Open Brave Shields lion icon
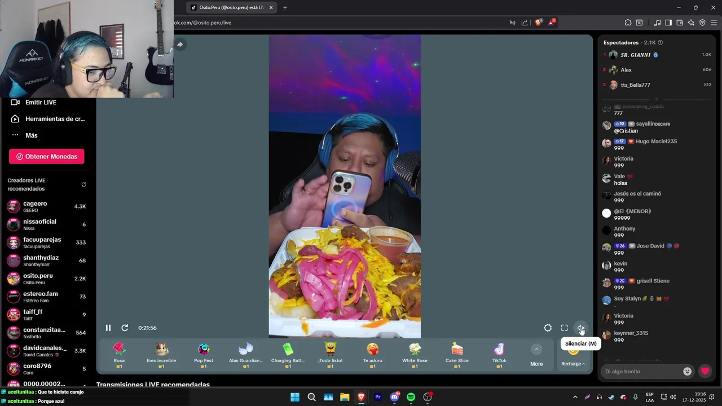 (x=538, y=23)
